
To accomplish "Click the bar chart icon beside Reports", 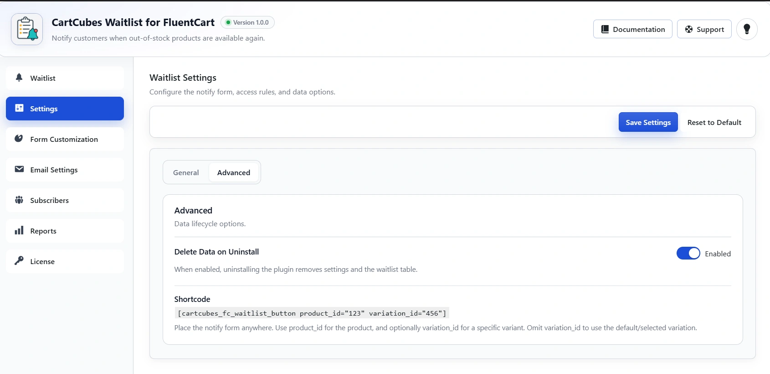I will pyautogui.click(x=19, y=230).
